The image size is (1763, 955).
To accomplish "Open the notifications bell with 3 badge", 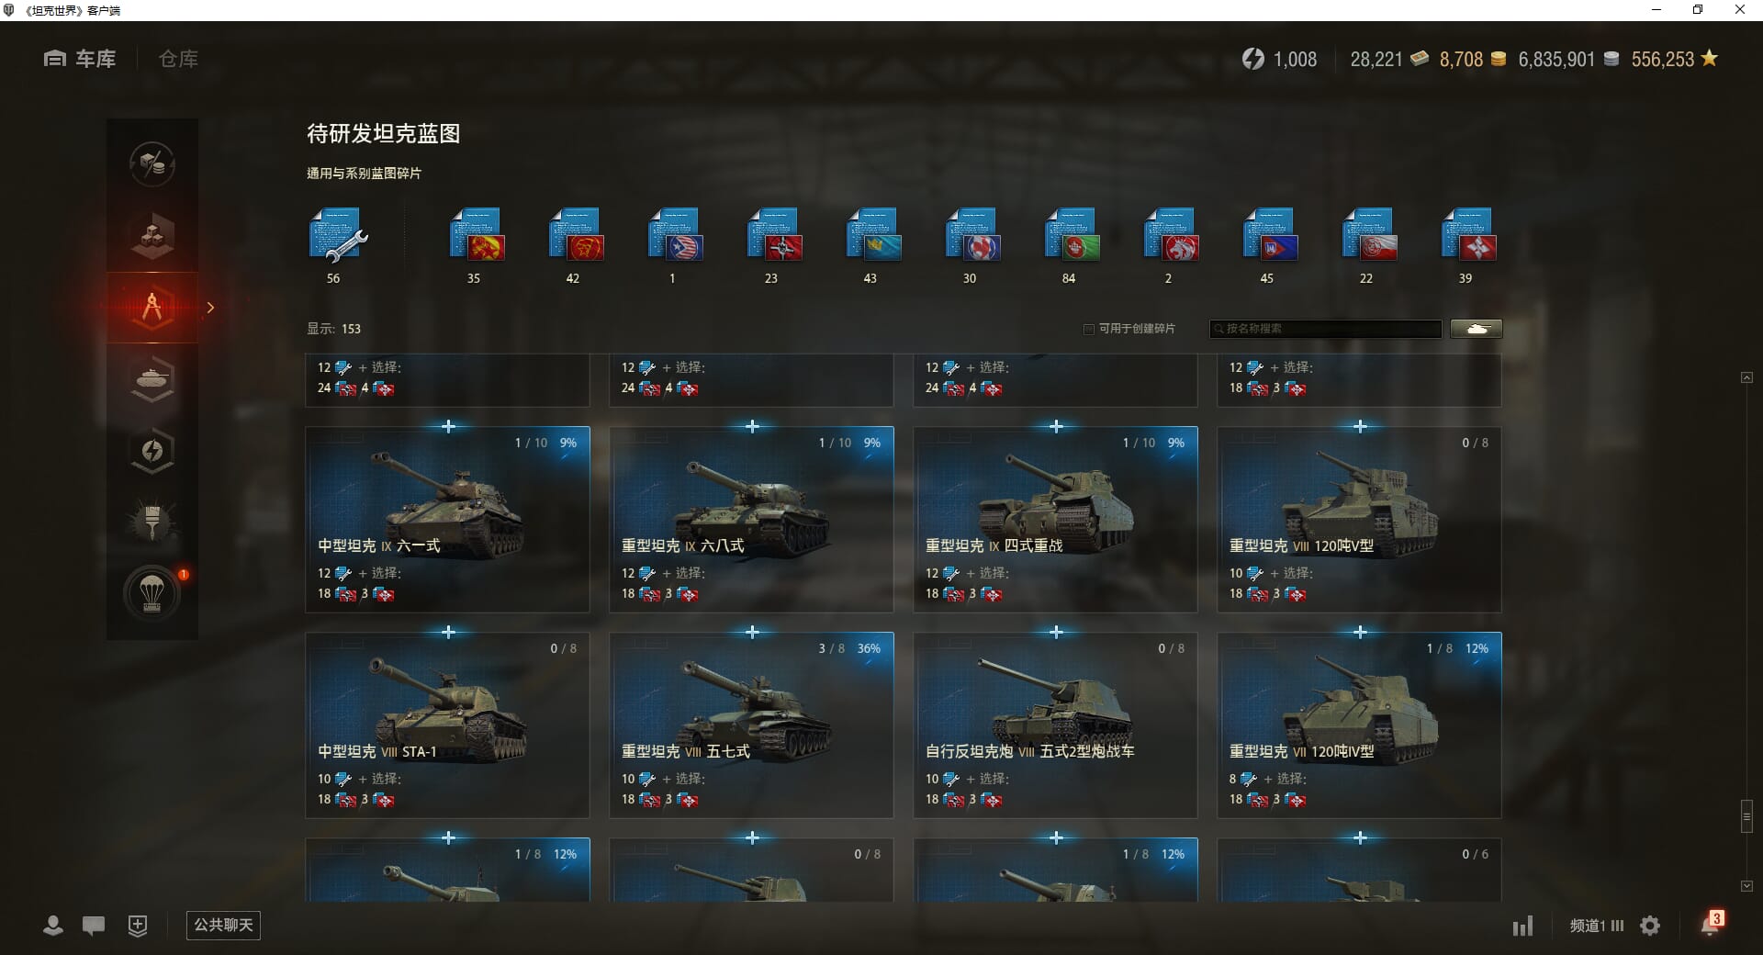I will pyautogui.click(x=1712, y=924).
